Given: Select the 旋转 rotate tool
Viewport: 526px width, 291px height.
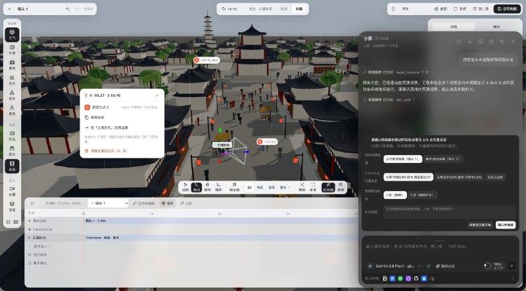Looking at the screenshot, I should [x=207, y=187].
